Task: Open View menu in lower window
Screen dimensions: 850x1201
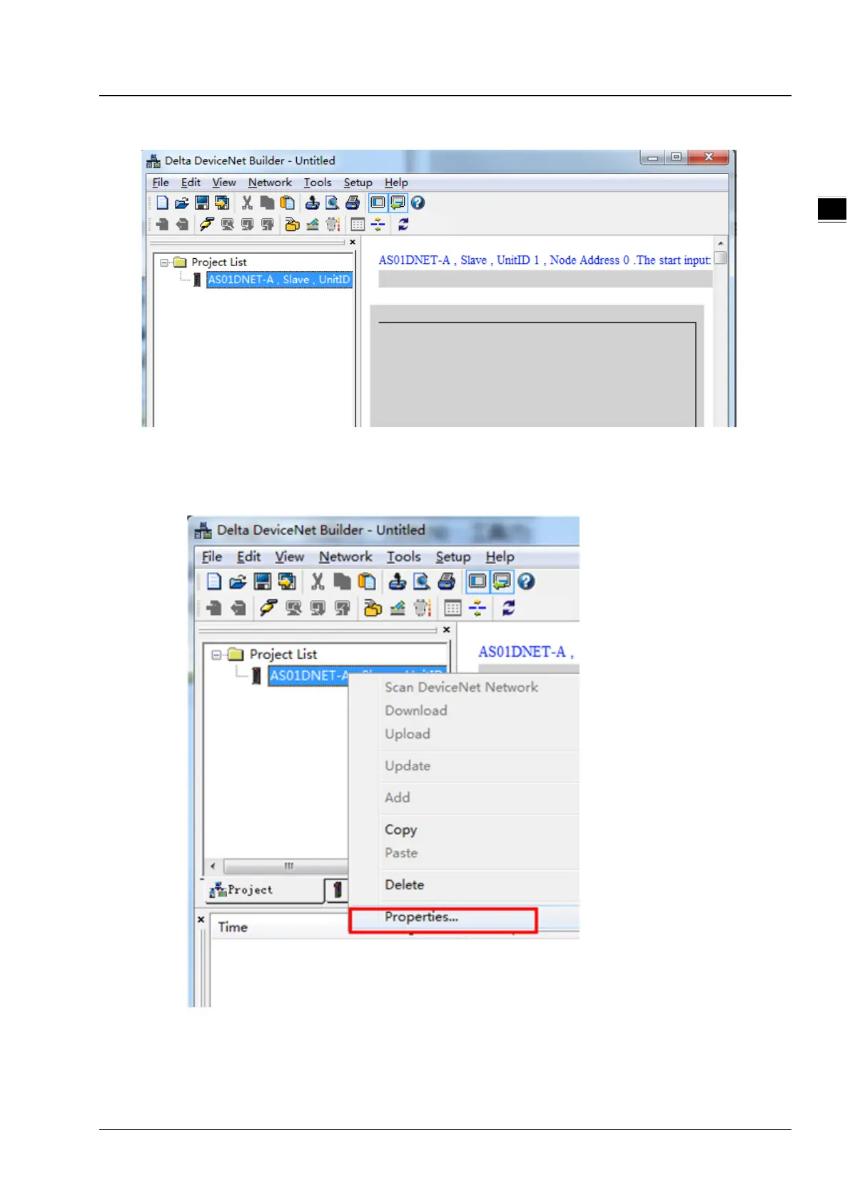Action: (290, 556)
